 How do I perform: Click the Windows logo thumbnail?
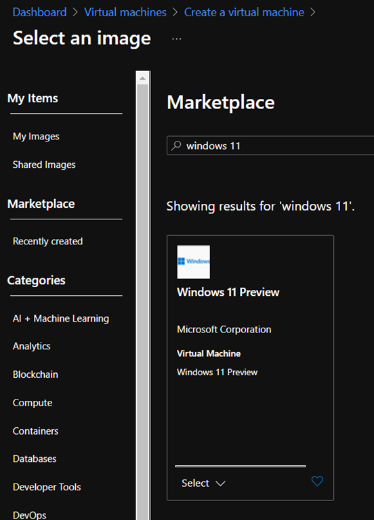[194, 262]
